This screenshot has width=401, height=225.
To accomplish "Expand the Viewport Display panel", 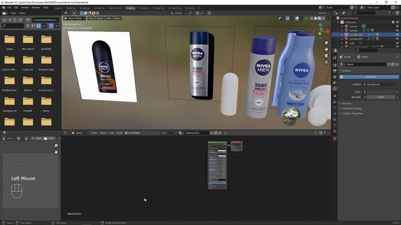I will coord(351,108).
